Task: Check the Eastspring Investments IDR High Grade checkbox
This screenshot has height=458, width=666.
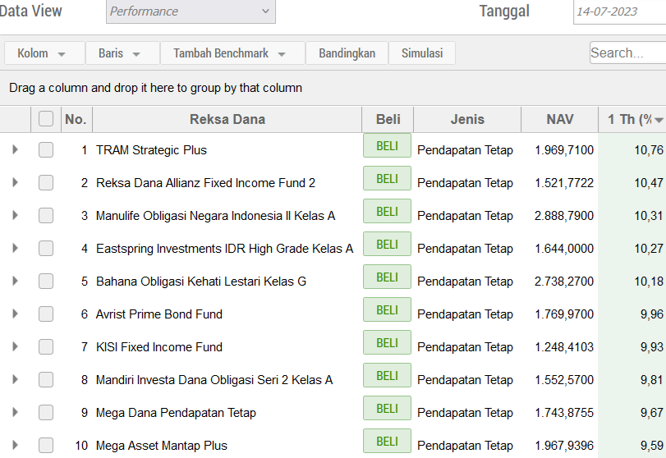Action: pyautogui.click(x=46, y=249)
